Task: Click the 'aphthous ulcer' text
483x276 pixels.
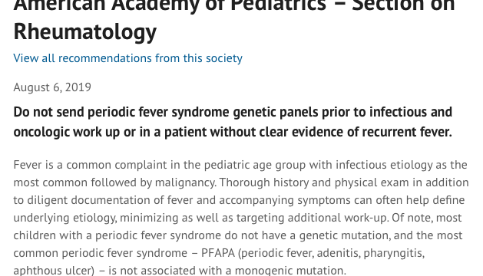Action: click(x=54, y=271)
